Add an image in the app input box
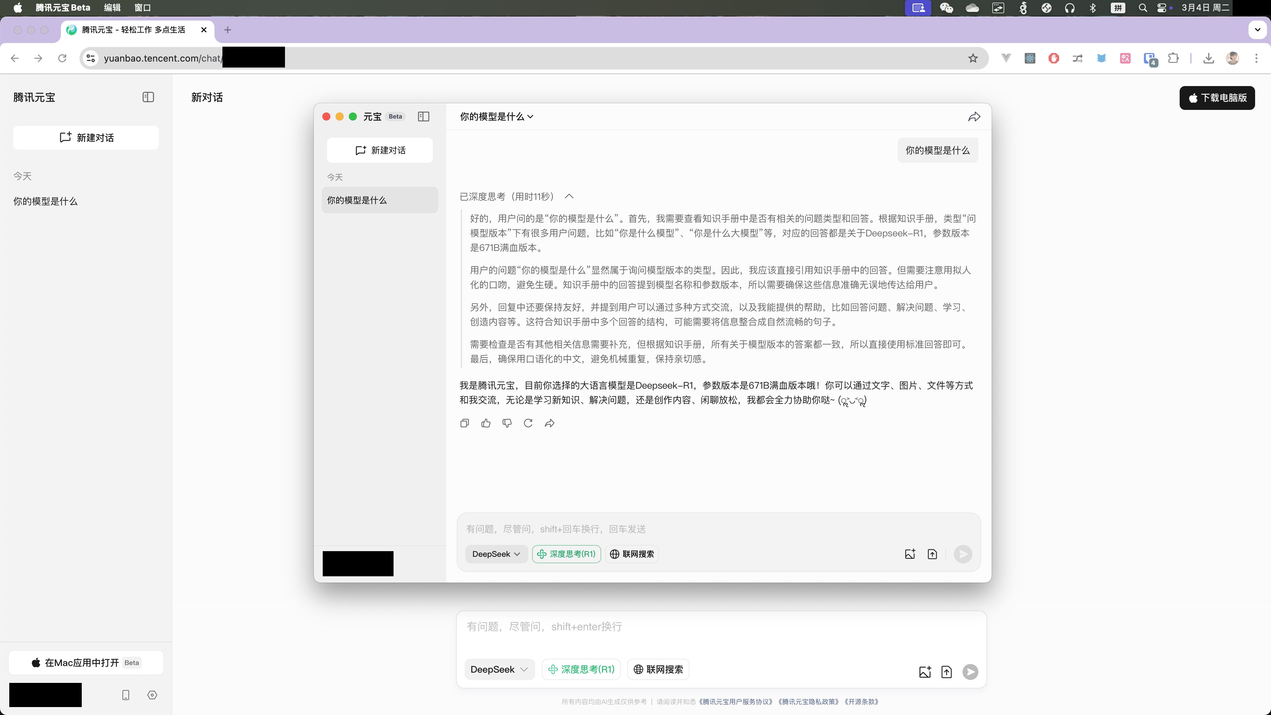Viewport: 1271px width, 715px height. pyautogui.click(x=910, y=554)
